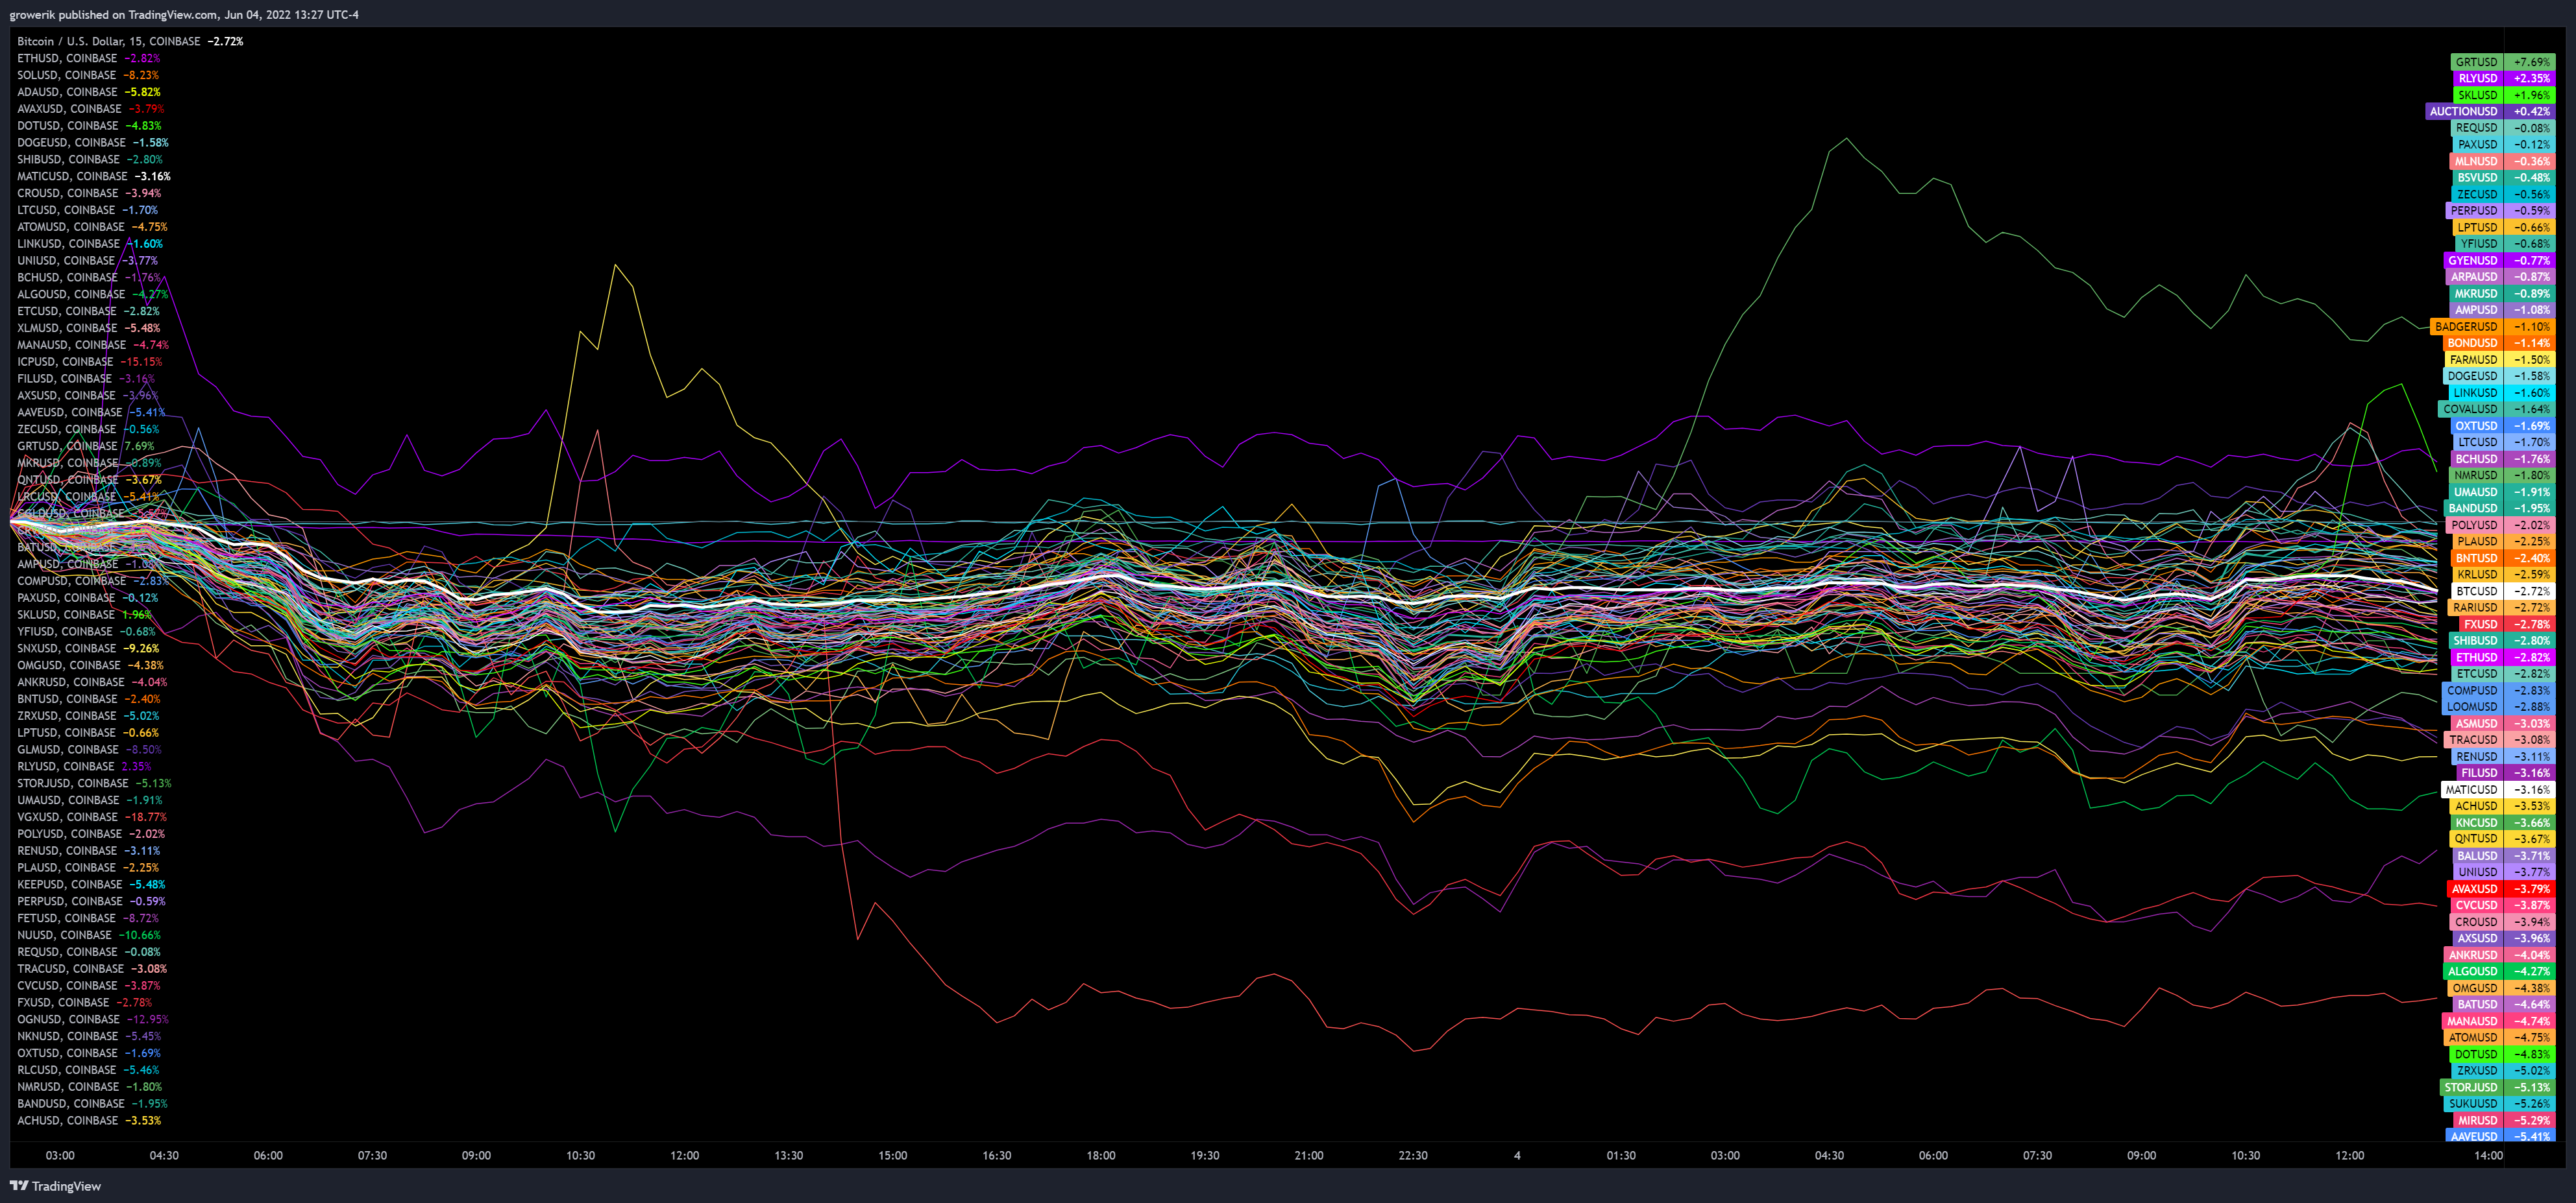Click the ETHUSD, COINBASE legend row on left
Viewport: 2576px width, 1203px height.
coord(88,58)
